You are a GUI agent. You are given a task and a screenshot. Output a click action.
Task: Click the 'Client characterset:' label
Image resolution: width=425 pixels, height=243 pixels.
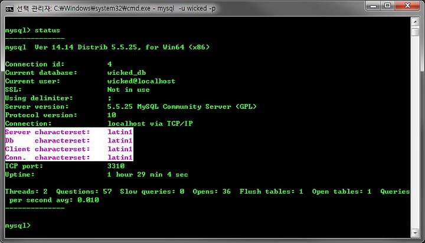point(47,149)
